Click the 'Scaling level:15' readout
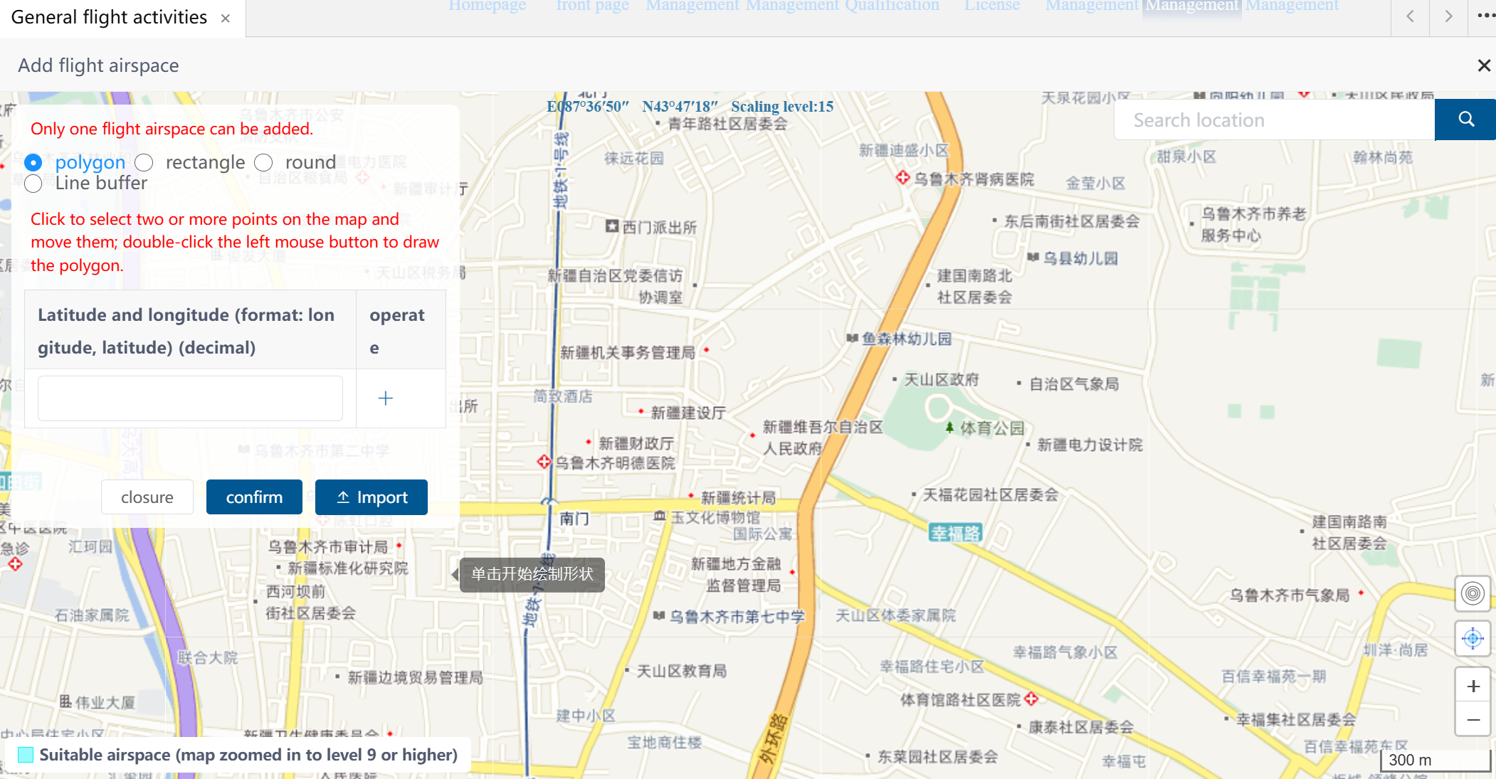Image resolution: width=1496 pixels, height=779 pixels. [x=782, y=107]
